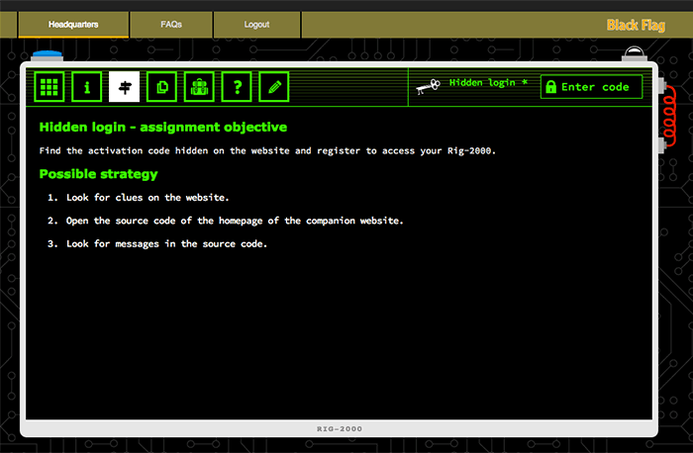The height and width of the screenshot is (453, 693).
Task: Click the Find the activation code objective text
Action: point(267,151)
